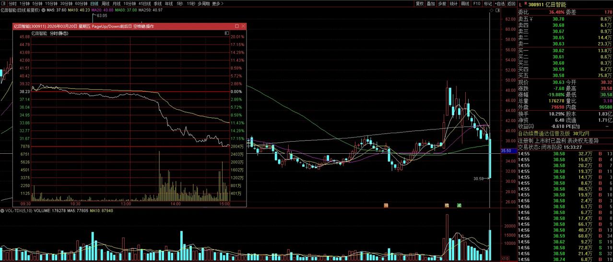Click the 预 event marker on chart

point(386,205)
